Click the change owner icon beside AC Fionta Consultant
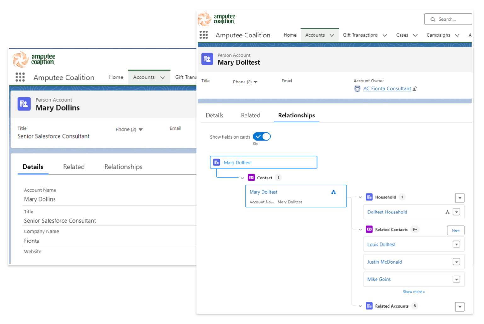The height and width of the screenshot is (324, 484). (415, 89)
